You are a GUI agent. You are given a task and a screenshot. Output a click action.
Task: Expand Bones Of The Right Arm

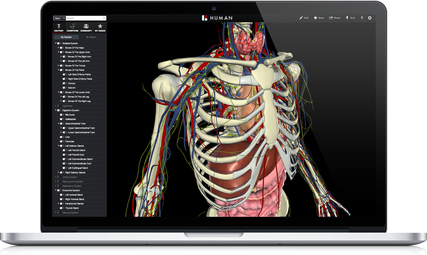click(x=61, y=56)
